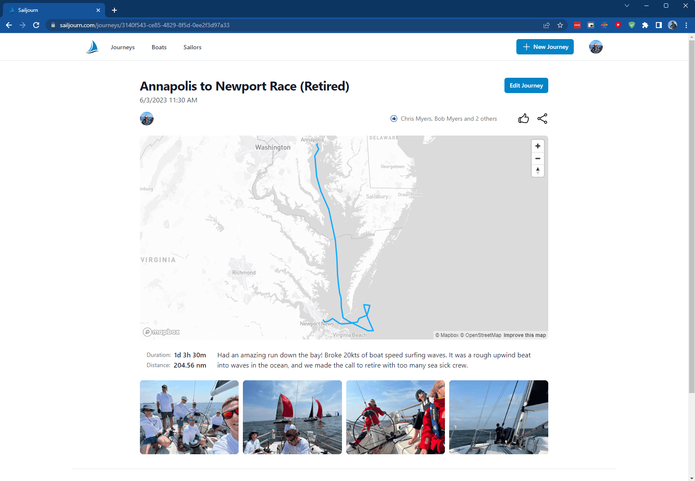This screenshot has height=481, width=695.
Task: Toggle the browser side panel icon
Action: [x=659, y=25]
